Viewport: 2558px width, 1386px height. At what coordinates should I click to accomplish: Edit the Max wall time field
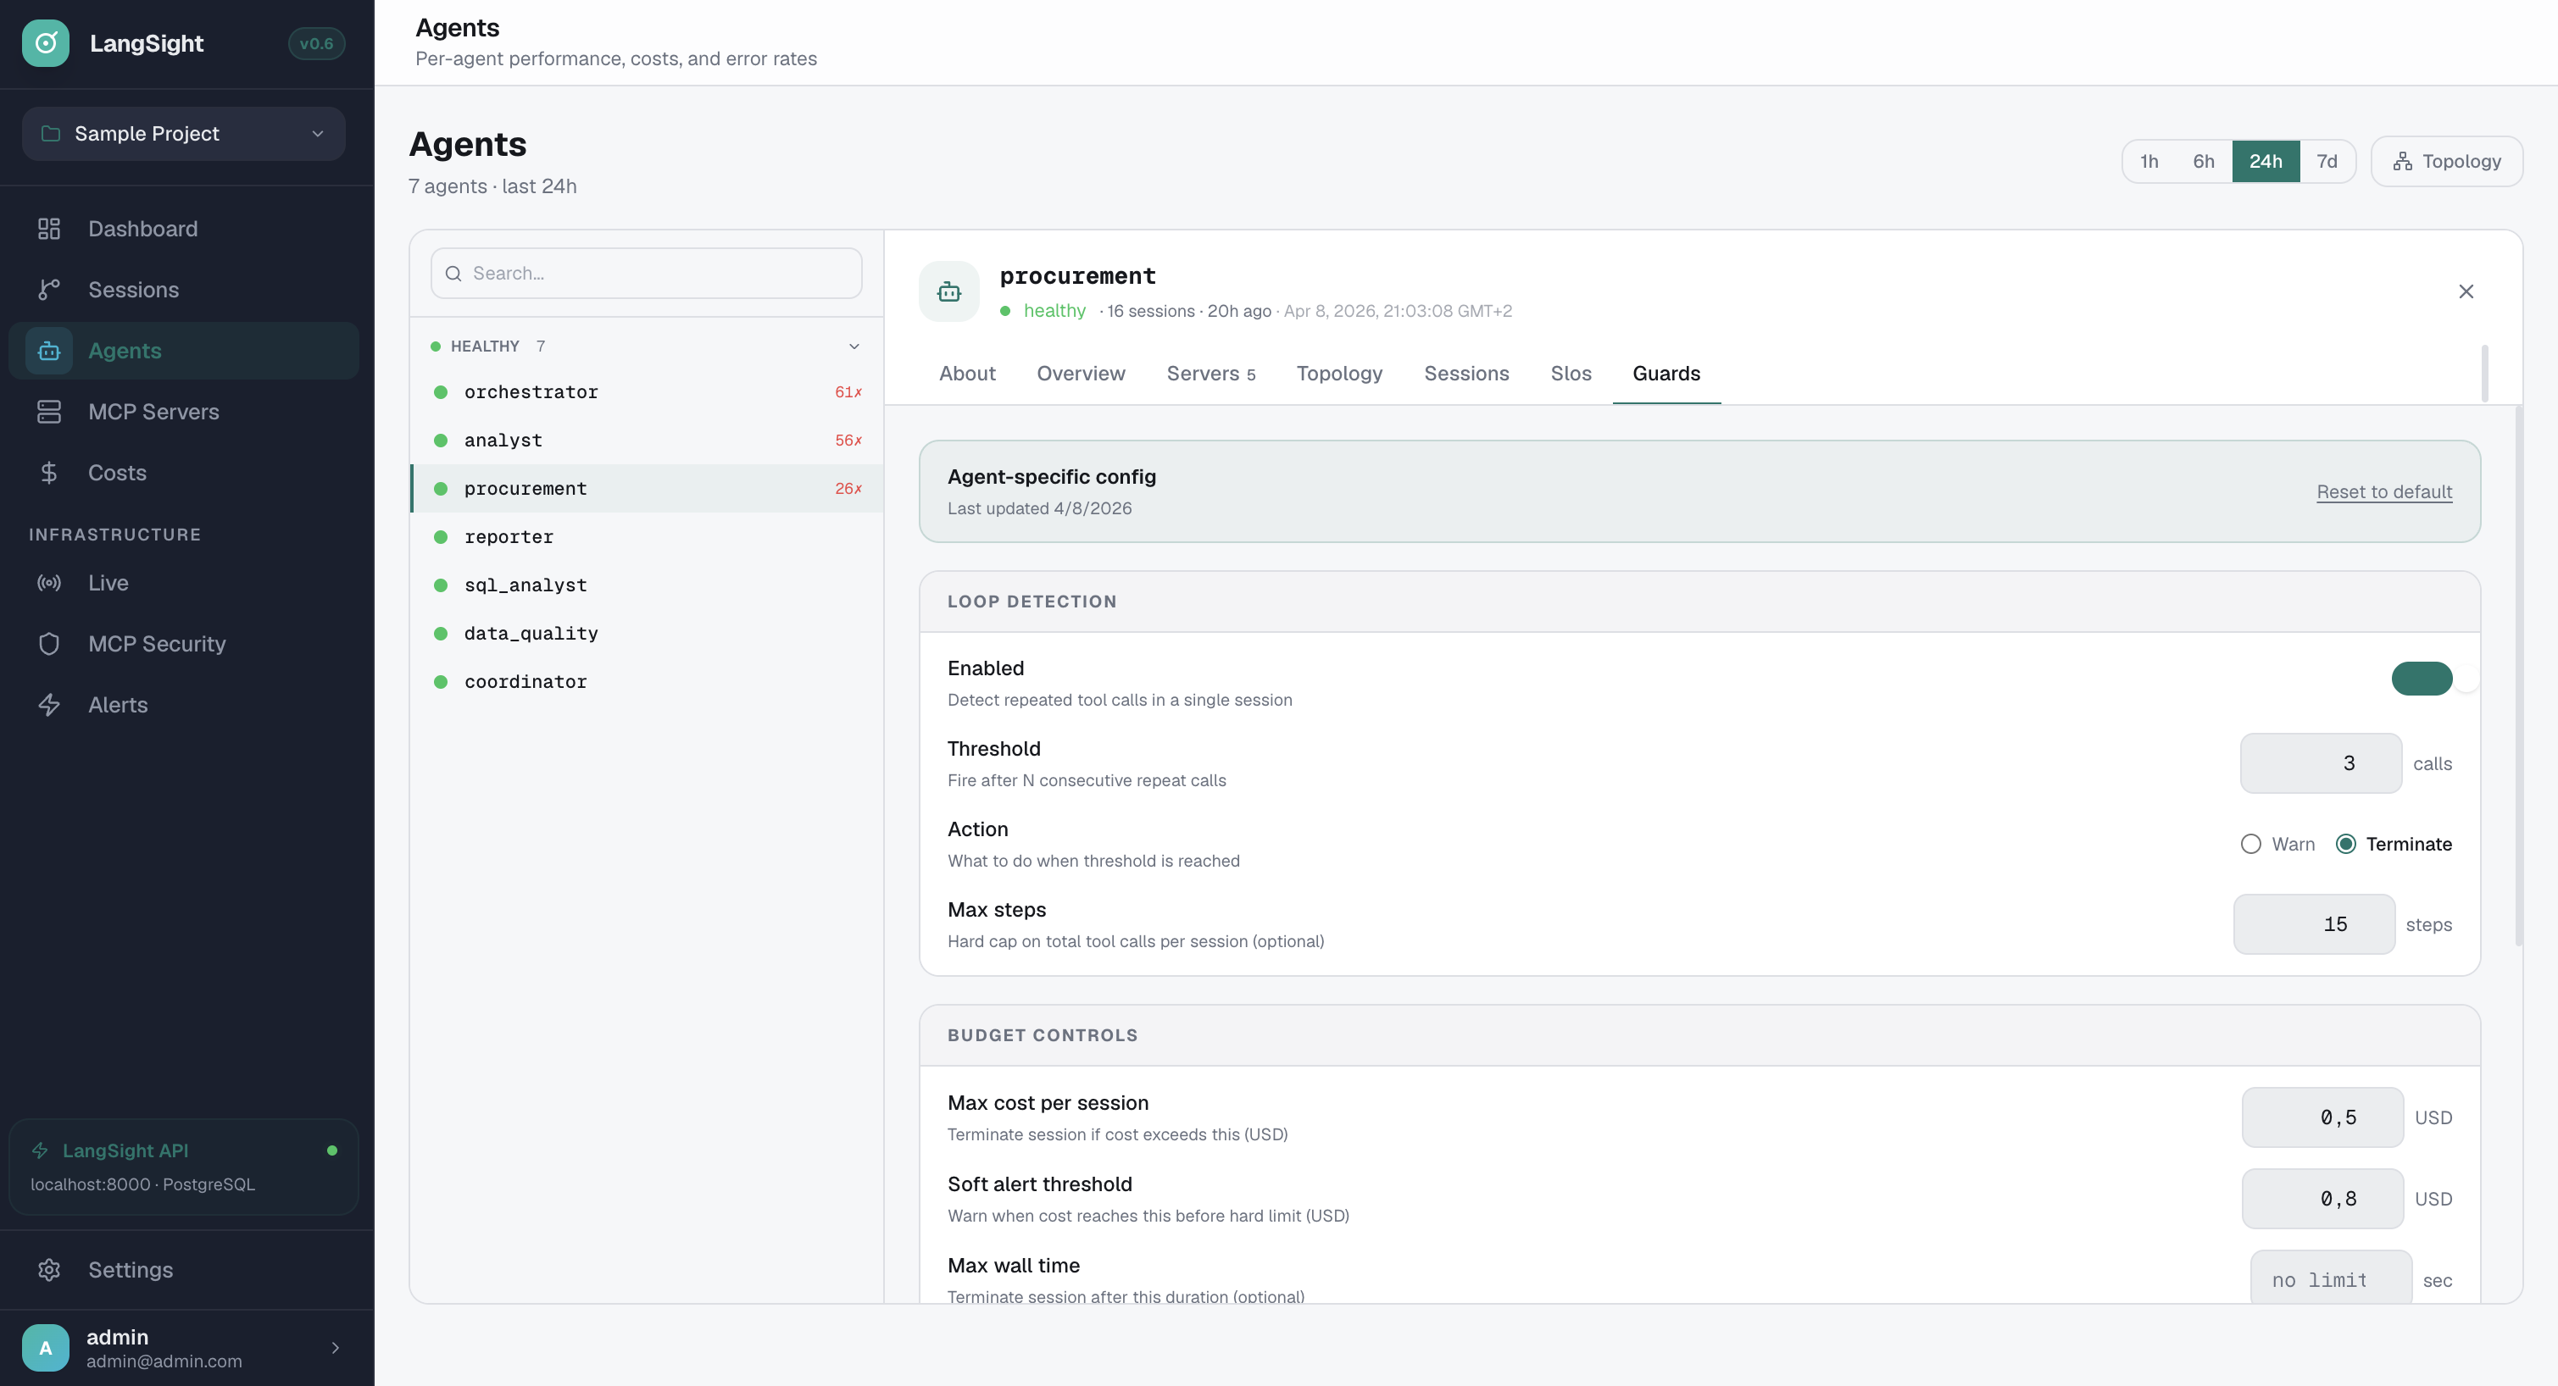click(x=2331, y=1278)
